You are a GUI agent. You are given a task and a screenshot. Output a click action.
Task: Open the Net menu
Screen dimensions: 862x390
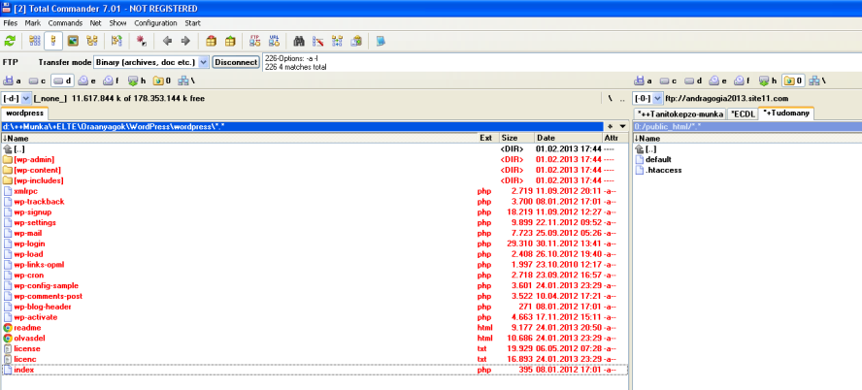(96, 23)
